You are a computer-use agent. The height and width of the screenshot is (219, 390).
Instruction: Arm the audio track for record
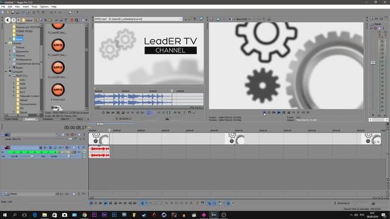click(41, 147)
